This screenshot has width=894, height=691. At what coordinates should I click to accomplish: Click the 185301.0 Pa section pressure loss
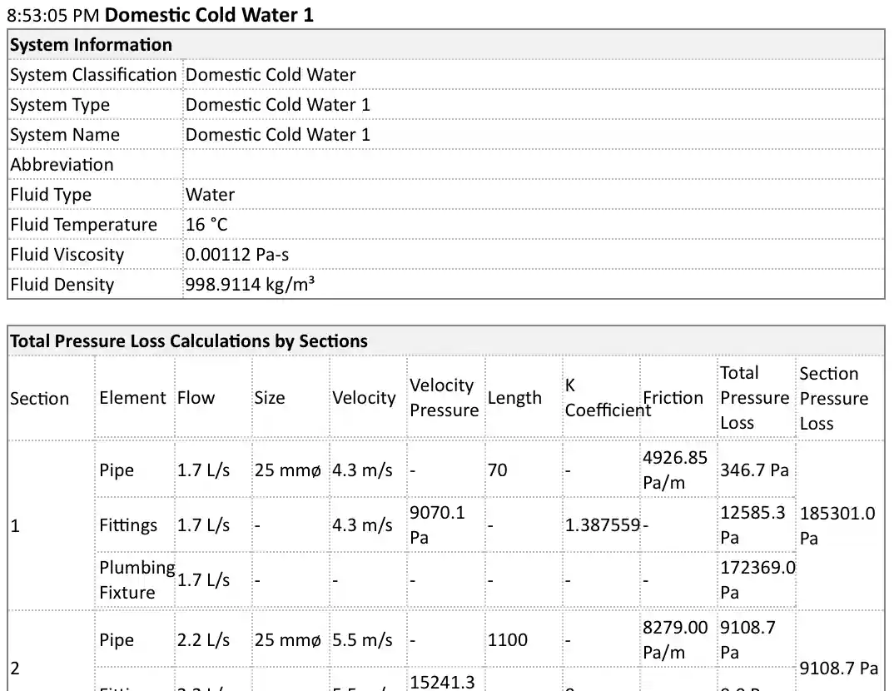point(837,525)
